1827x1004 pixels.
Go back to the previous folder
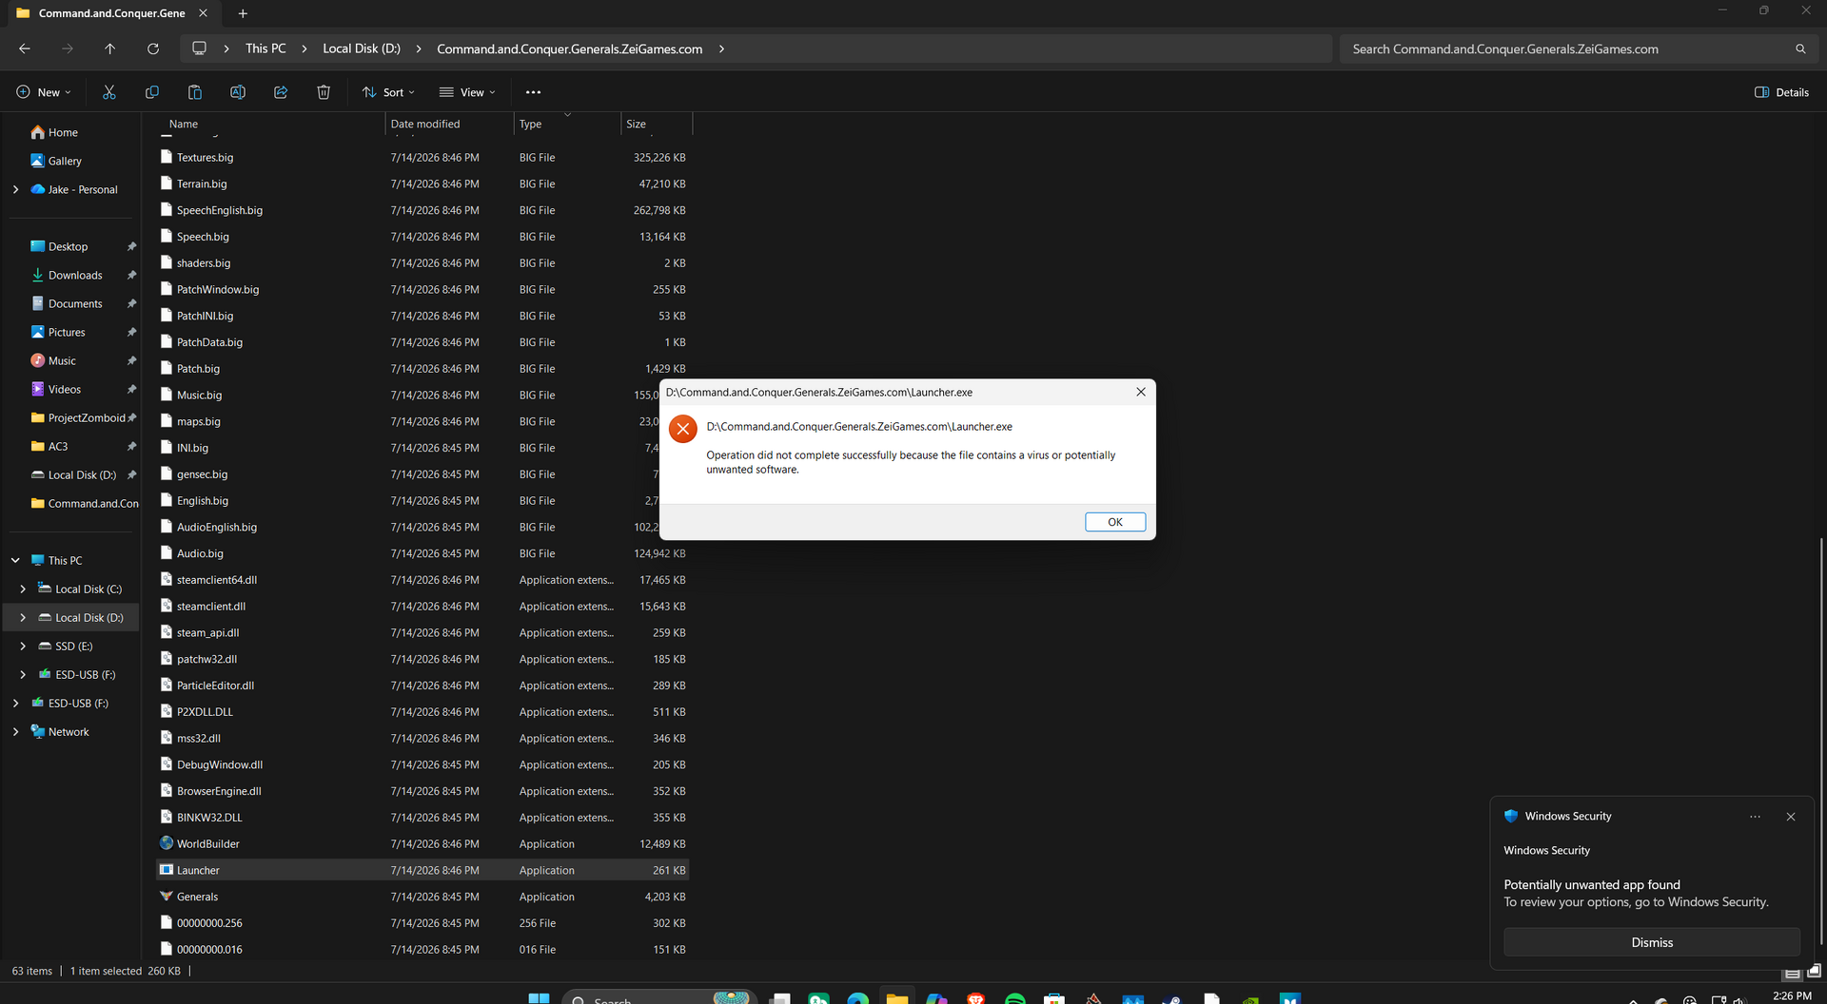[25, 48]
